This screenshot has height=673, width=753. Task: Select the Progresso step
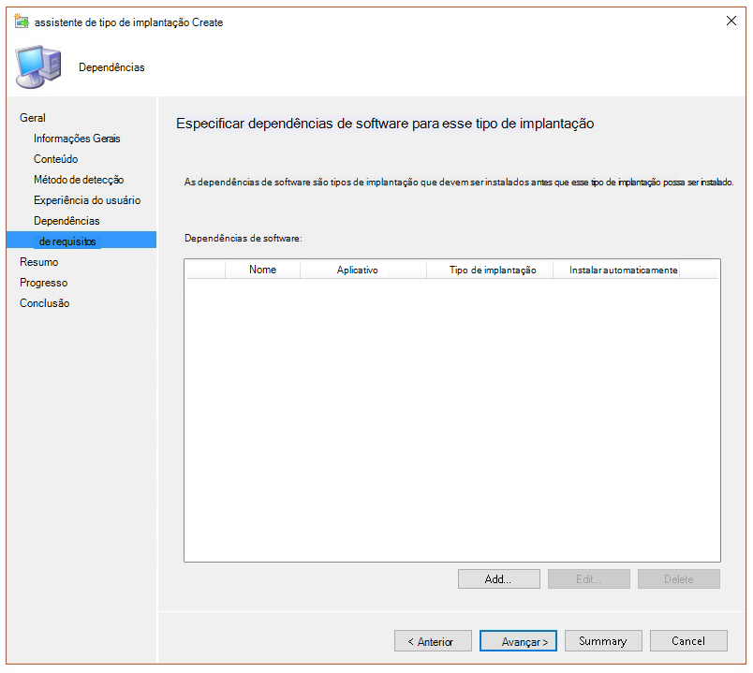(44, 283)
